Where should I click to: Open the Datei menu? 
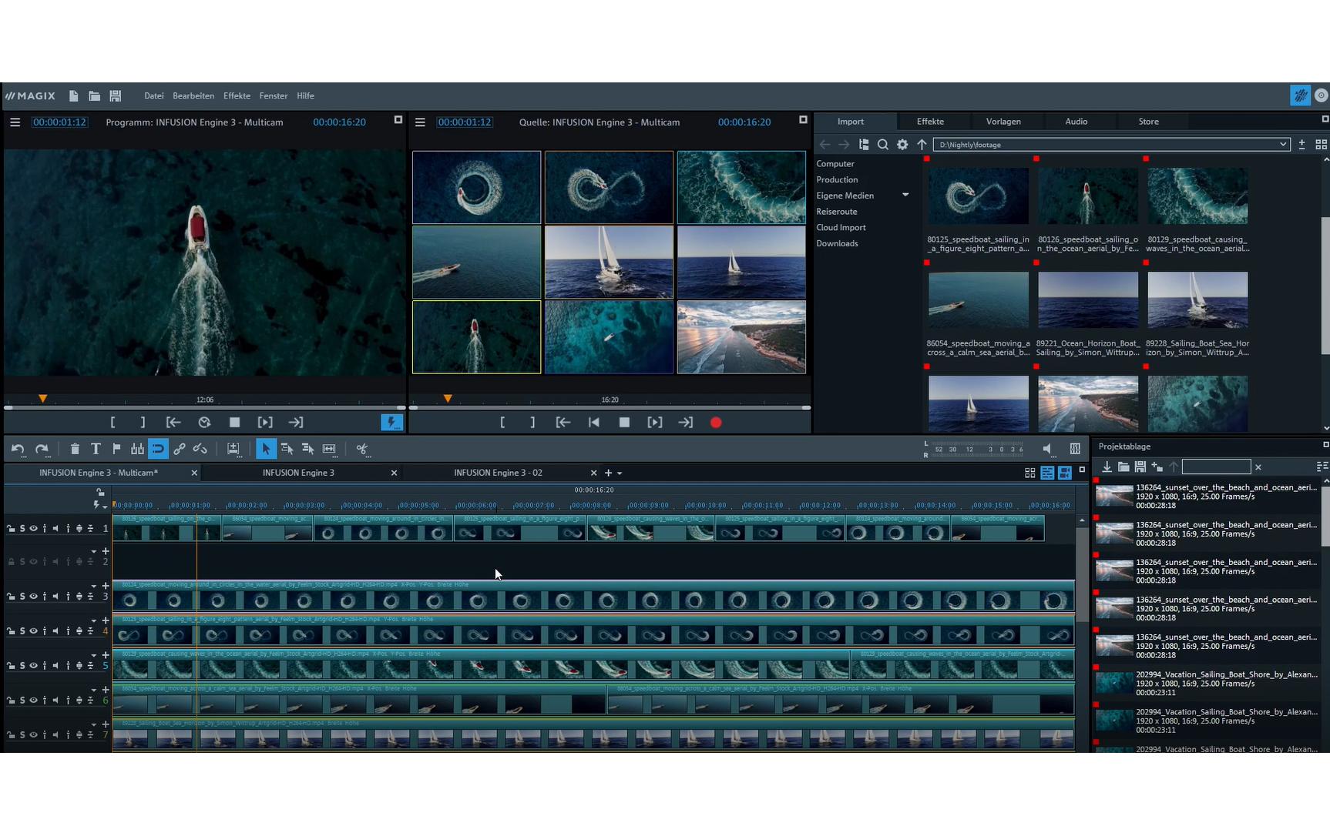click(x=154, y=96)
